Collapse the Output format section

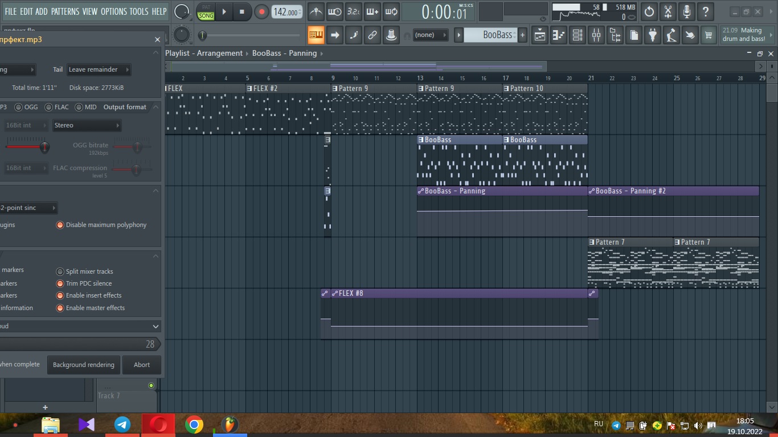(155, 107)
